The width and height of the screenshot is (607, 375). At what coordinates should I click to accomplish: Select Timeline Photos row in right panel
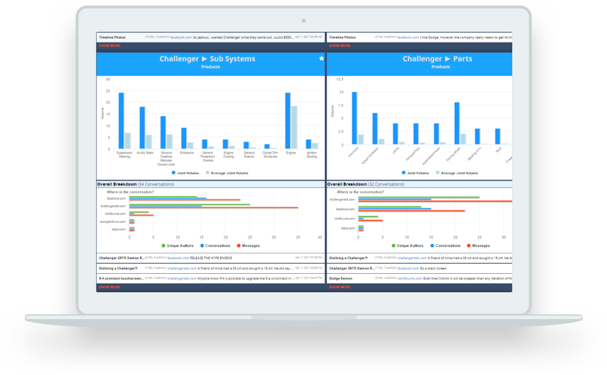(x=420, y=37)
